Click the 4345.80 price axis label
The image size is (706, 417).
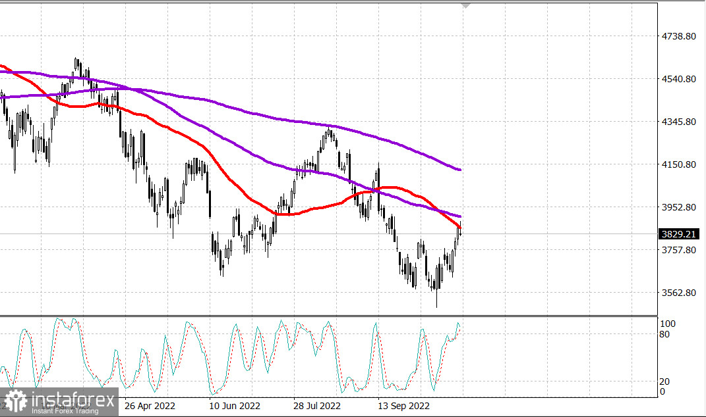click(x=678, y=122)
